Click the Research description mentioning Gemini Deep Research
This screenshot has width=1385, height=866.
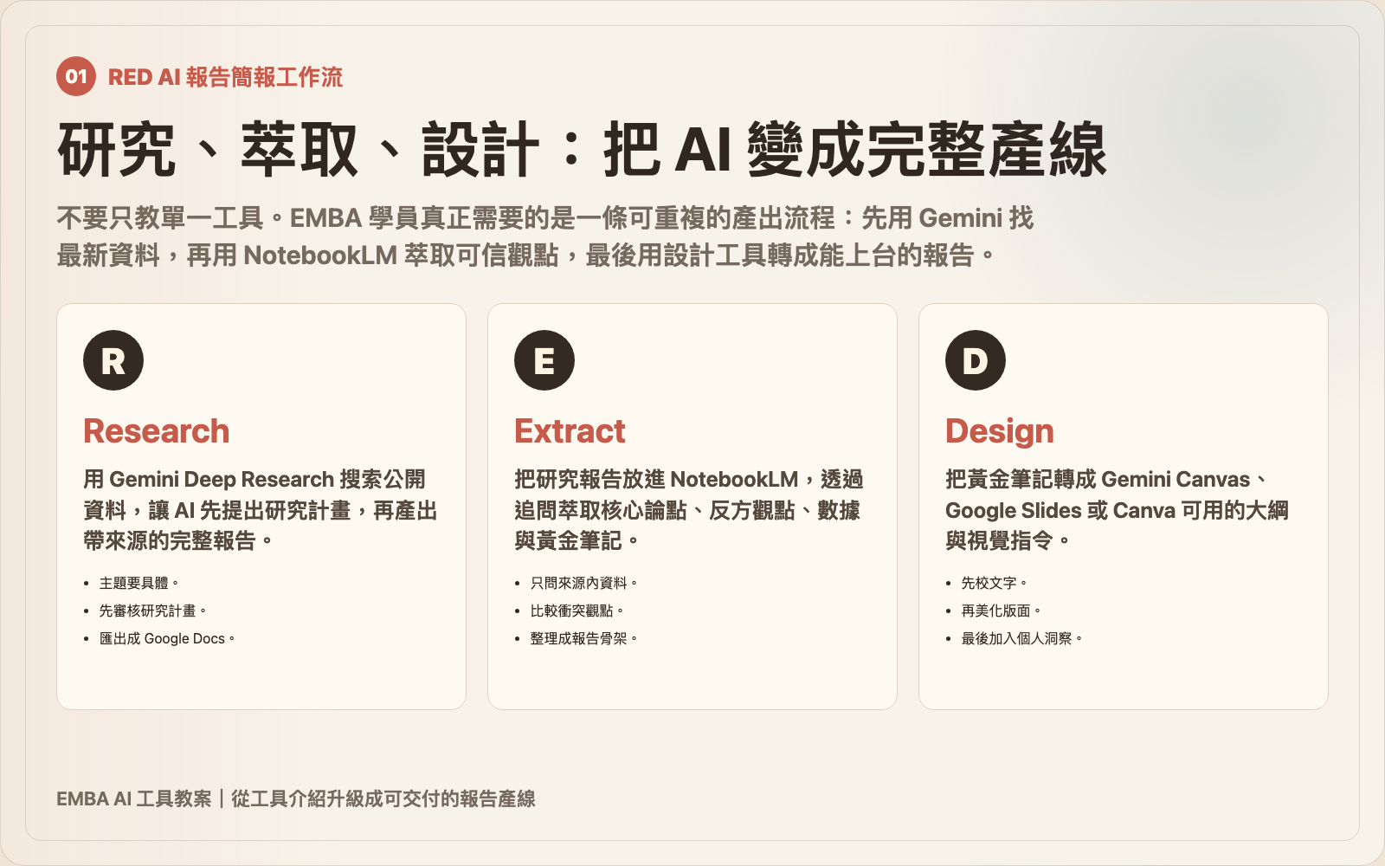(261, 510)
